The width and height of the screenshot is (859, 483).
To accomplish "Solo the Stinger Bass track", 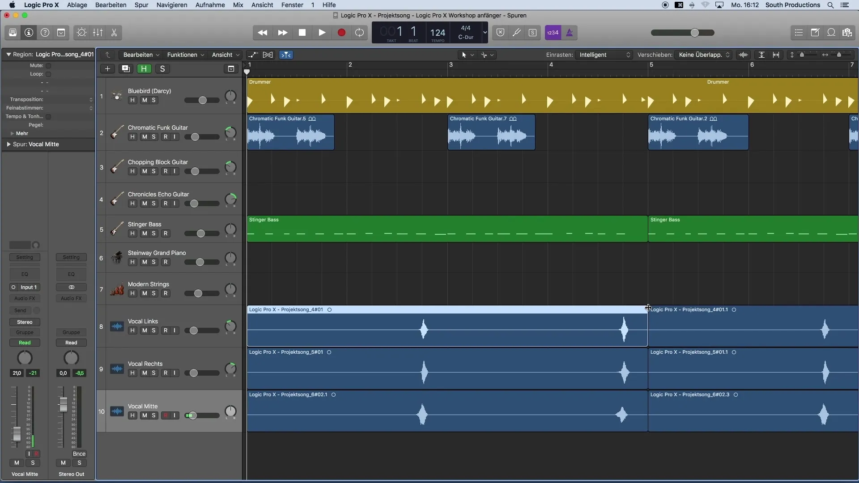I will (153, 233).
